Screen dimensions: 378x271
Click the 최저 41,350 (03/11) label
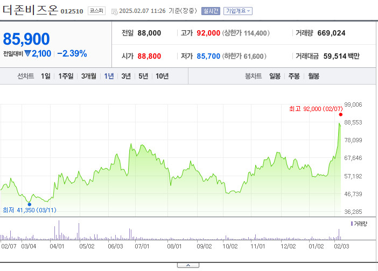(x=30, y=210)
